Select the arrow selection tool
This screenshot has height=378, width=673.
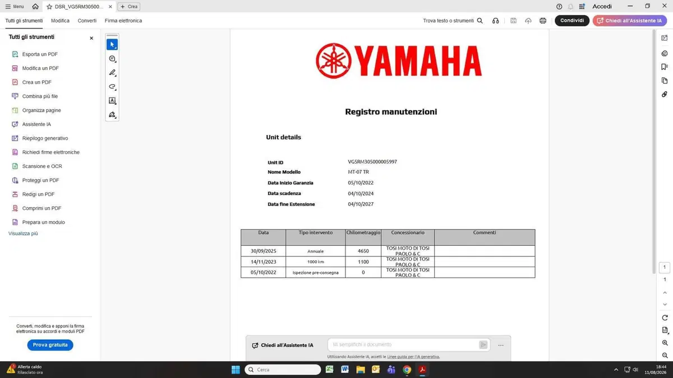[x=112, y=44]
